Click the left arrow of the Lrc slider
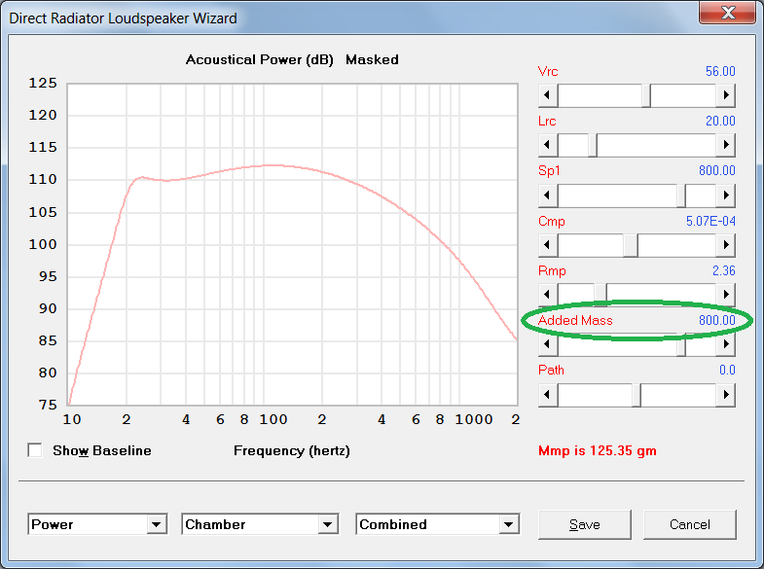Image resolution: width=764 pixels, height=569 pixels. [x=548, y=145]
